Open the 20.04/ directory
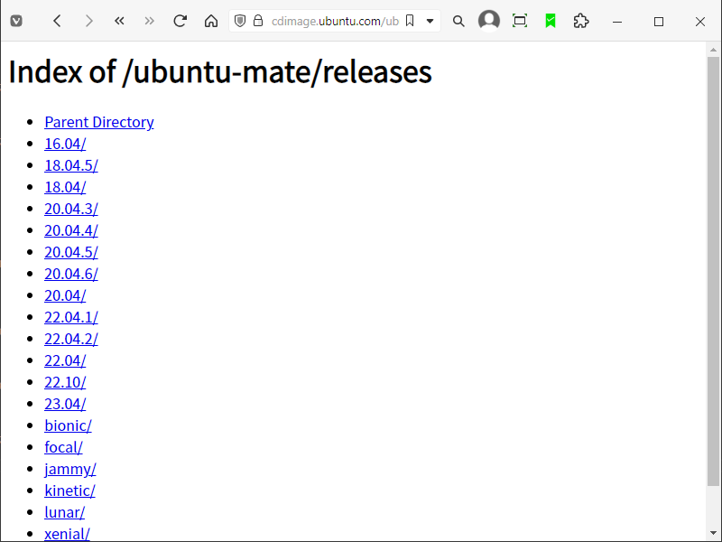This screenshot has width=722, height=542. coord(65,295)
